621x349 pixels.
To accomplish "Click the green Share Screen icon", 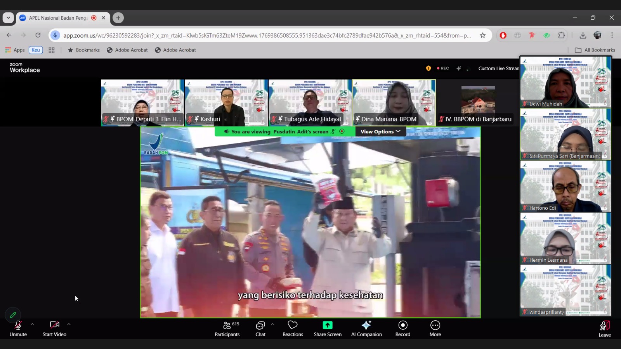I will click(x=328, y=325).
